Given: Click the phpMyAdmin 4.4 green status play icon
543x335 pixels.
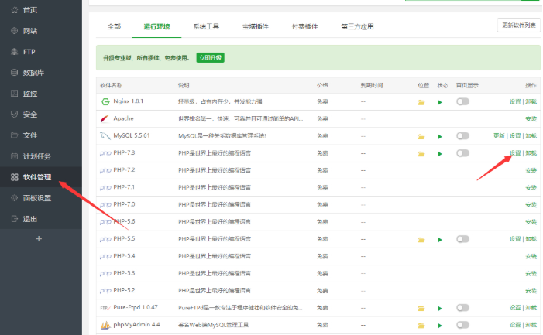Looking at the screenshot, I should click(441, 325).
